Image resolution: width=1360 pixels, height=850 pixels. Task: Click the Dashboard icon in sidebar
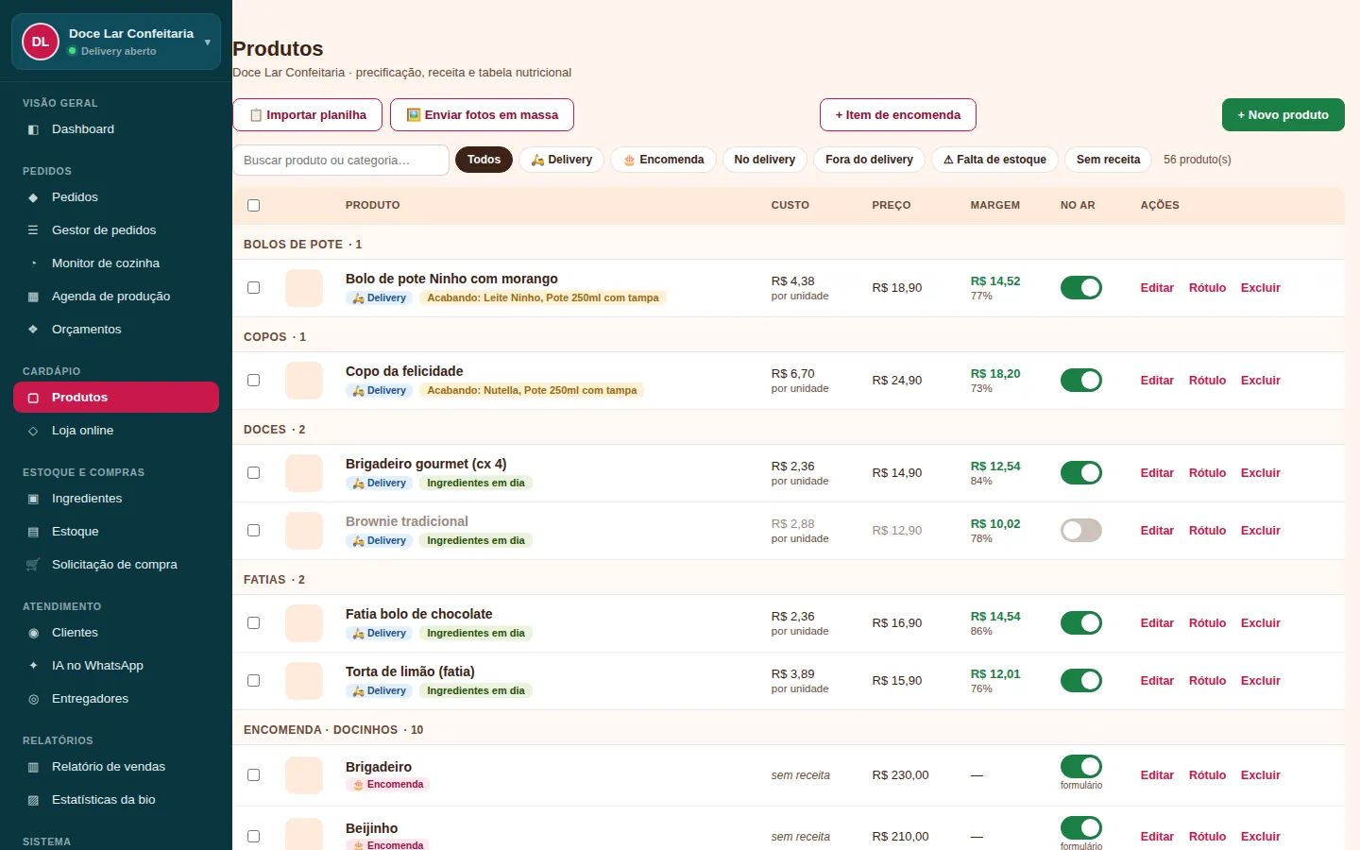pyautogui.click(x=33, y=129)
